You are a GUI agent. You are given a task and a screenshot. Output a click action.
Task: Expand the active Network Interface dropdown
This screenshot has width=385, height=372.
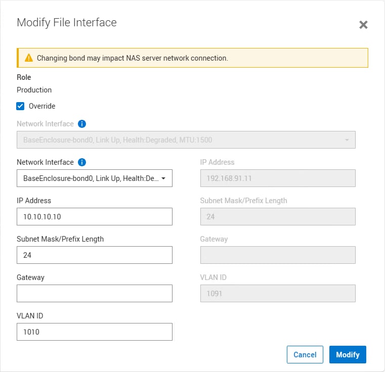click(94, 178)
